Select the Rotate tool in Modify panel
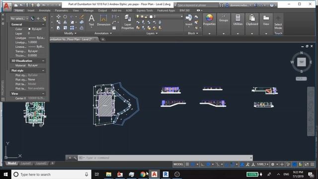 (65, 16)
